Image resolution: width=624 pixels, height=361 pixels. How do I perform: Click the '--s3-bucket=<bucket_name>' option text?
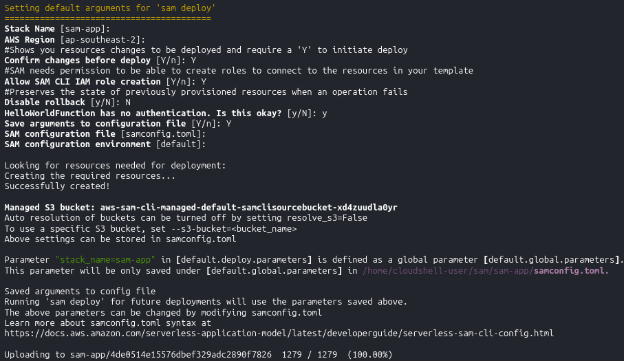(234, 228)
